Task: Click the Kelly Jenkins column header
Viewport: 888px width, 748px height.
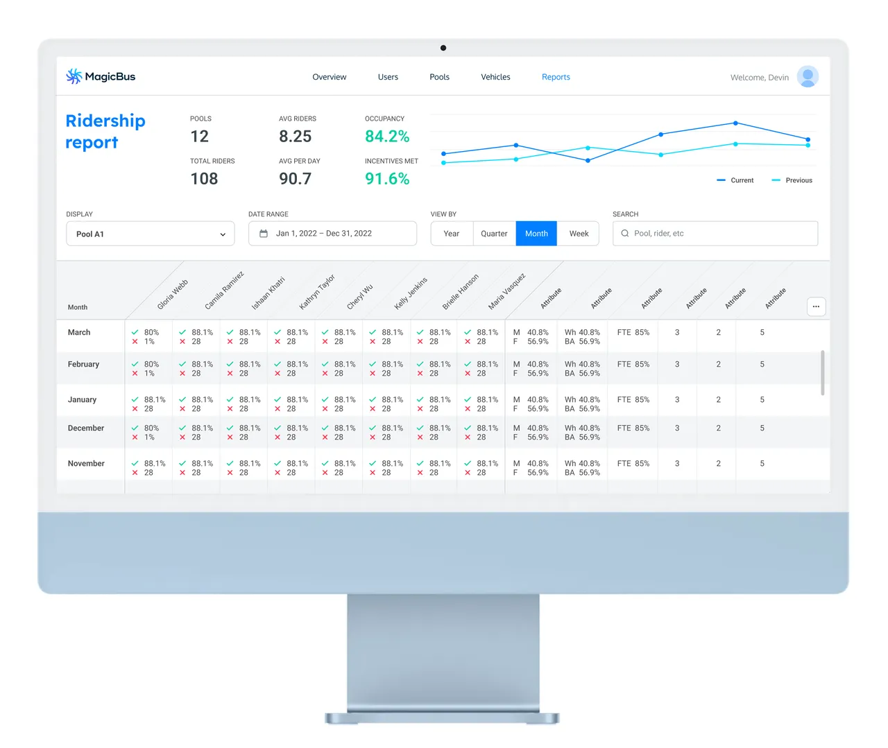Action: [411, 293]
